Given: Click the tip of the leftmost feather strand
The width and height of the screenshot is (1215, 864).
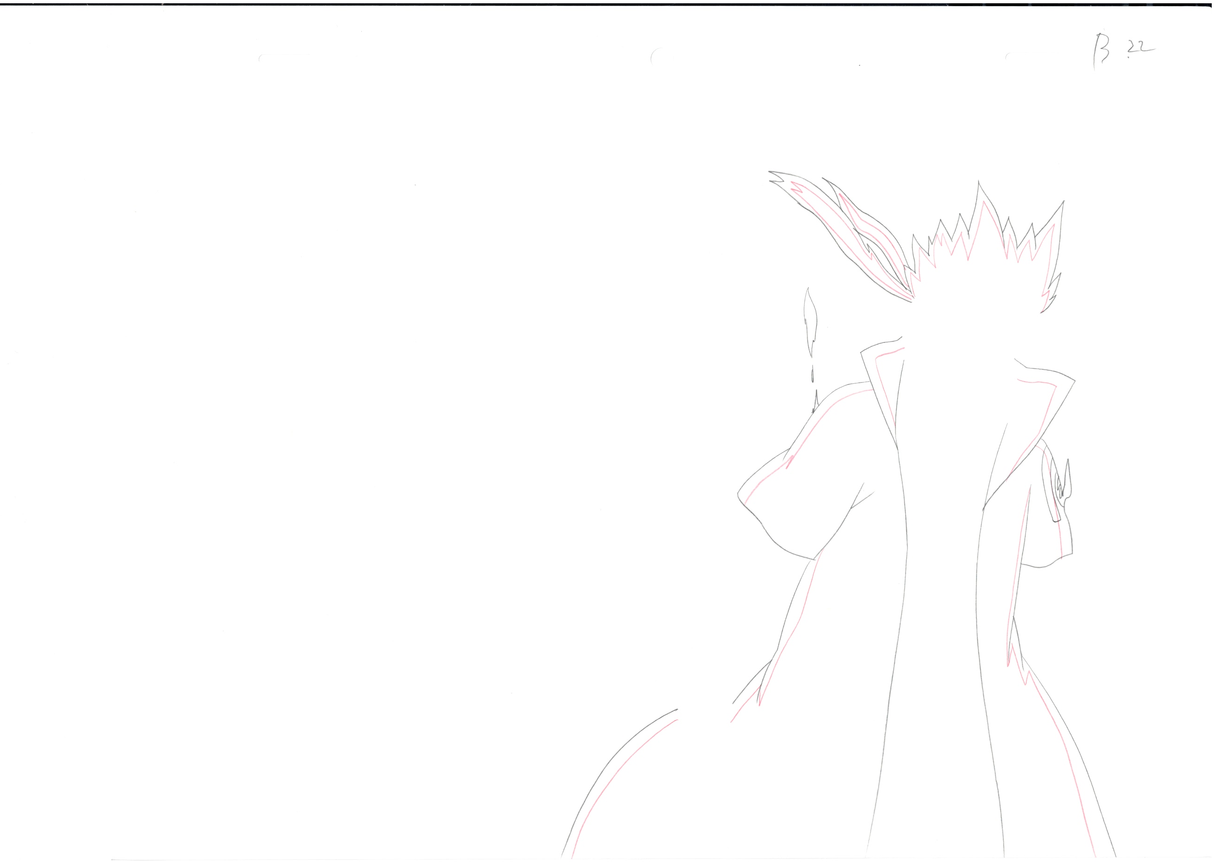Looking at the screenshot, I should coord(770,172).
